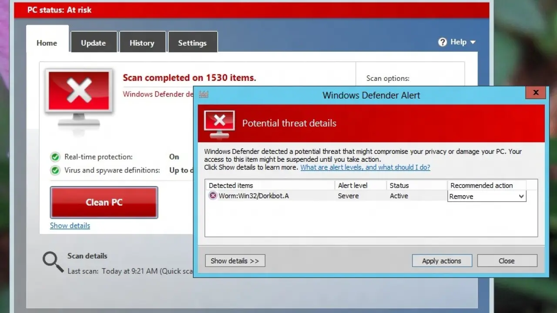
Task: Click the Real-time protection green checkmark icon
Action: 55,157
